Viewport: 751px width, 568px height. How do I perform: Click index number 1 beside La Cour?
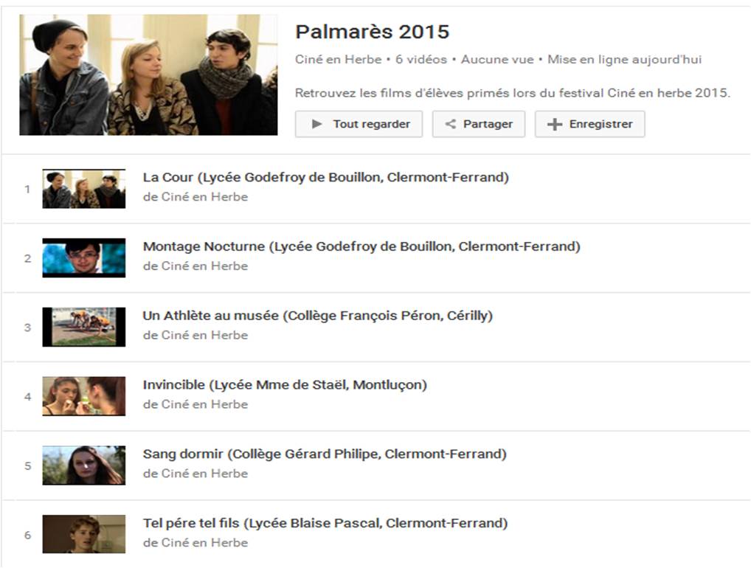pos(27,189)
